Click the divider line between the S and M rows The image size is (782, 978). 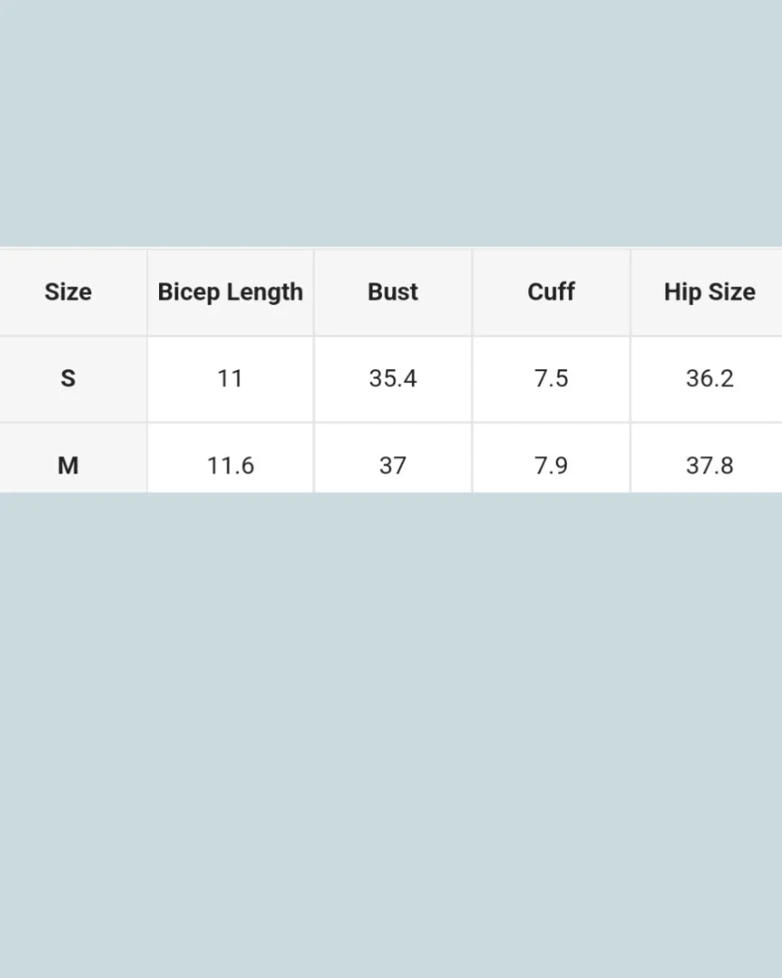pyautogui.click(x=391, y=422)
